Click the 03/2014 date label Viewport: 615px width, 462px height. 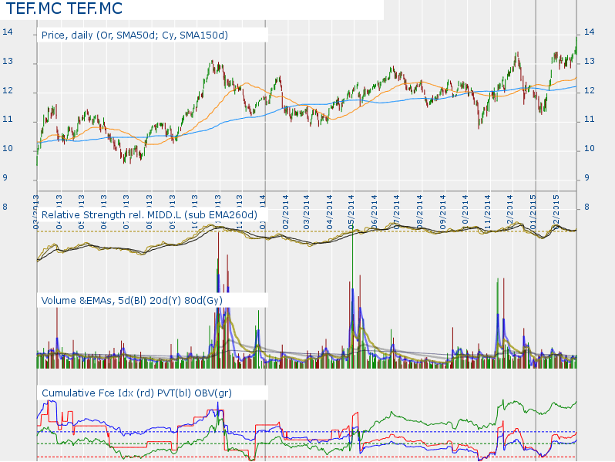[x=307, y=212]
